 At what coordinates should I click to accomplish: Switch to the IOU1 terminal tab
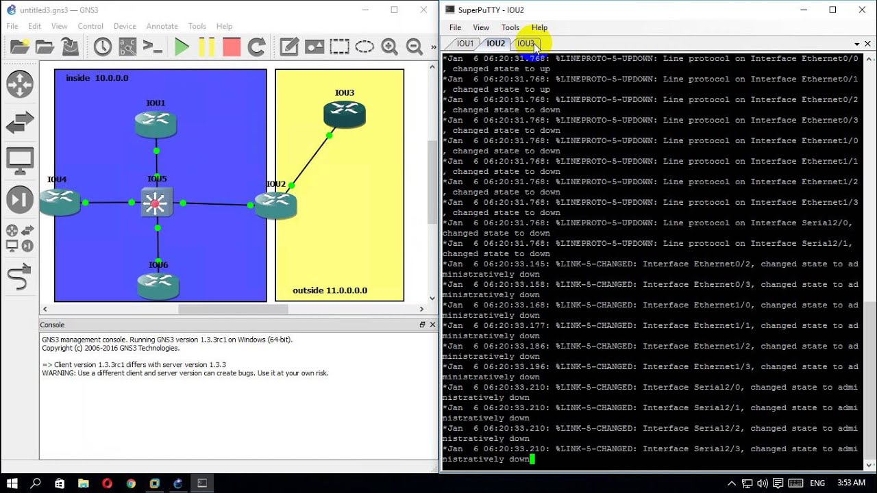[x=465, y=43]
